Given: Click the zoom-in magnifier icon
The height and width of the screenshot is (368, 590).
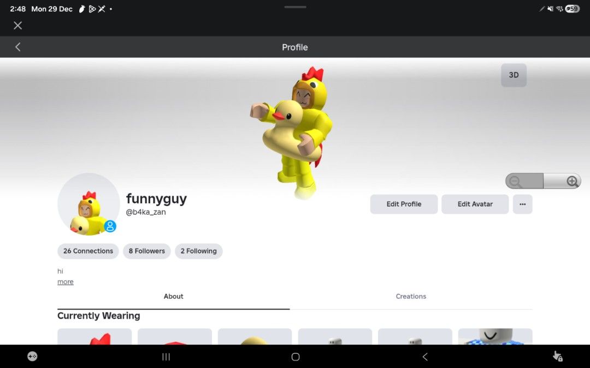Looking at the screenshot, I should click(571, 180).
